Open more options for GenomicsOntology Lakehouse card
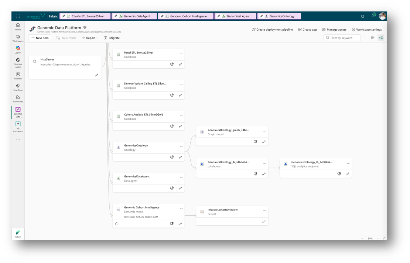Screen dimensions: 410x263 (264, 163)
